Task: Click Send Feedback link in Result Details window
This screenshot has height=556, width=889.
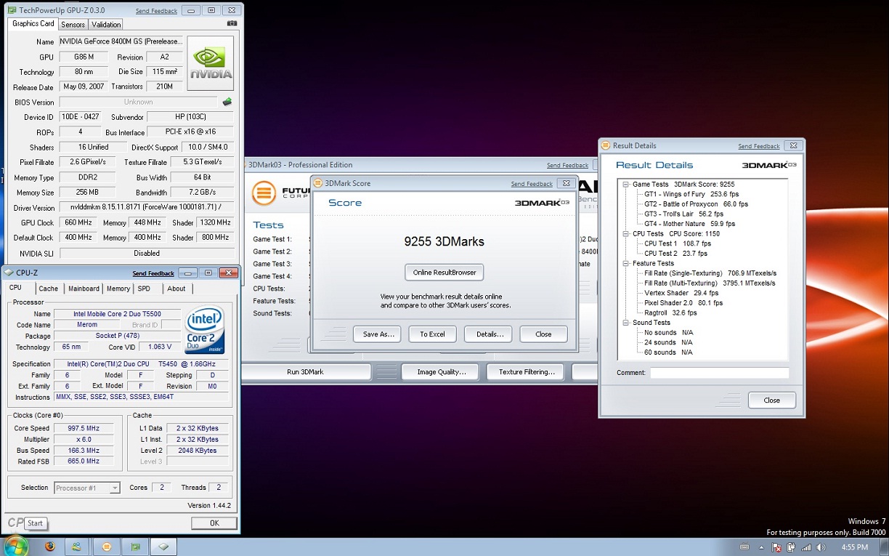Action: click(x=759, y=146)
